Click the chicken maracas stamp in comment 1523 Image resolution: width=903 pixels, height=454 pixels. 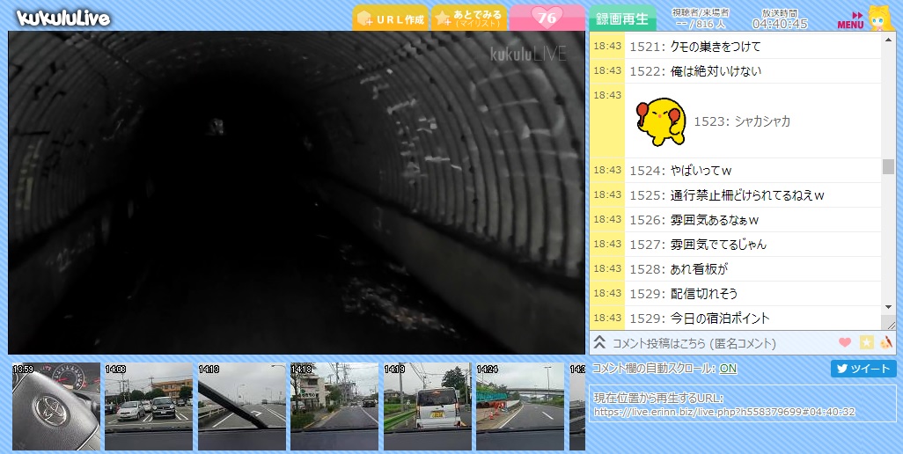pos(661,121)
